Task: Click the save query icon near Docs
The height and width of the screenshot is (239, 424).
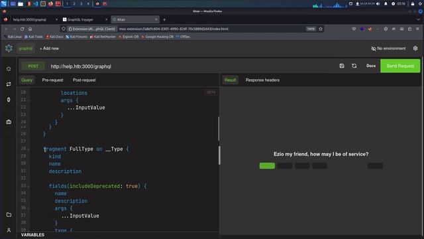Action: coord(342,66)
